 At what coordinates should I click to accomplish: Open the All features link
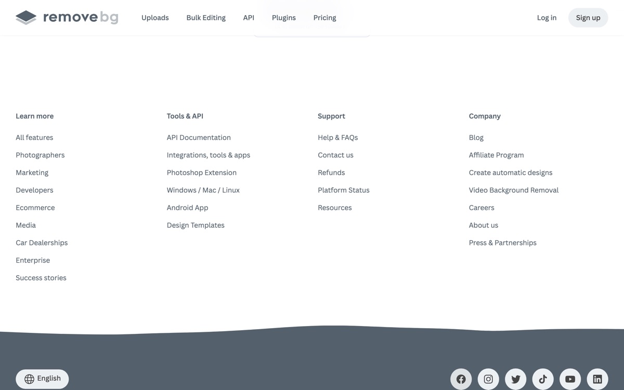click(x=34, y=137)
